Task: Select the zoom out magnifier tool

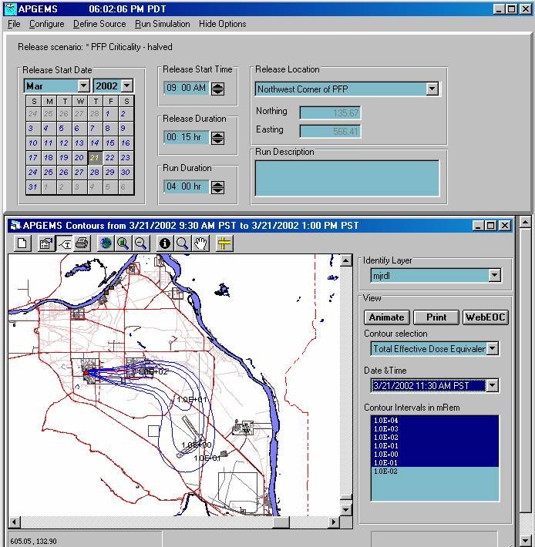Action: (x=140, y=243)
